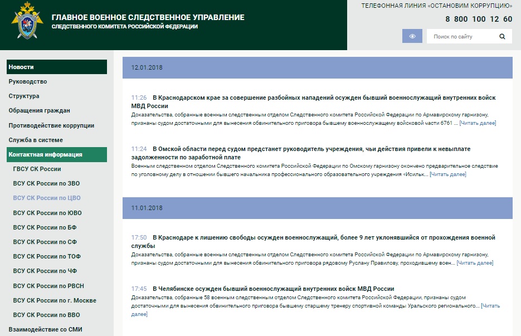The image size is (521, 336).
Task: Open "Взаимодействие со СМИ" menu item
Action: click(46, 329)
